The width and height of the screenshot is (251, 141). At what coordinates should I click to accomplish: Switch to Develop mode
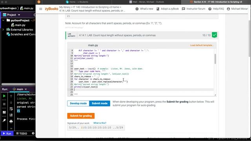78,103
